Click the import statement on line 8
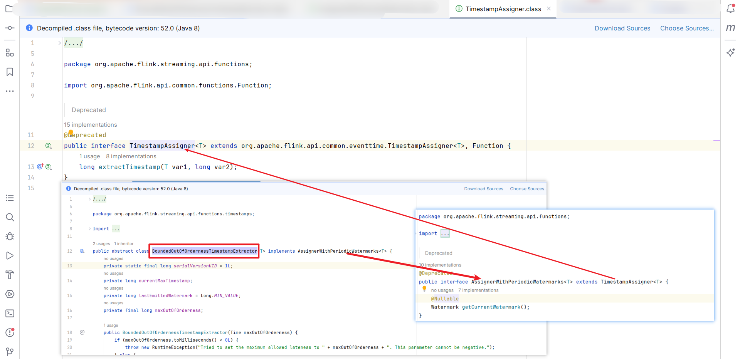This screenshot has width=740, height=359. pos(168,86)
